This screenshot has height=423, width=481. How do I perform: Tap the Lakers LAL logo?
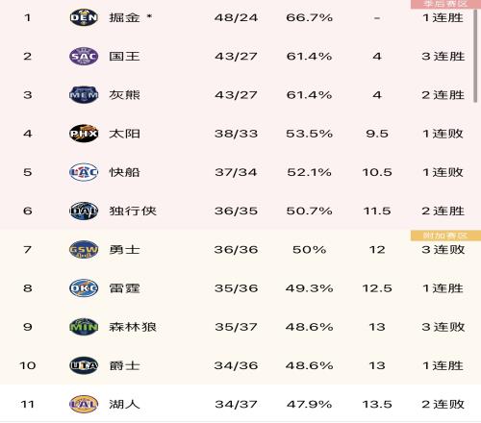point(84,404)
